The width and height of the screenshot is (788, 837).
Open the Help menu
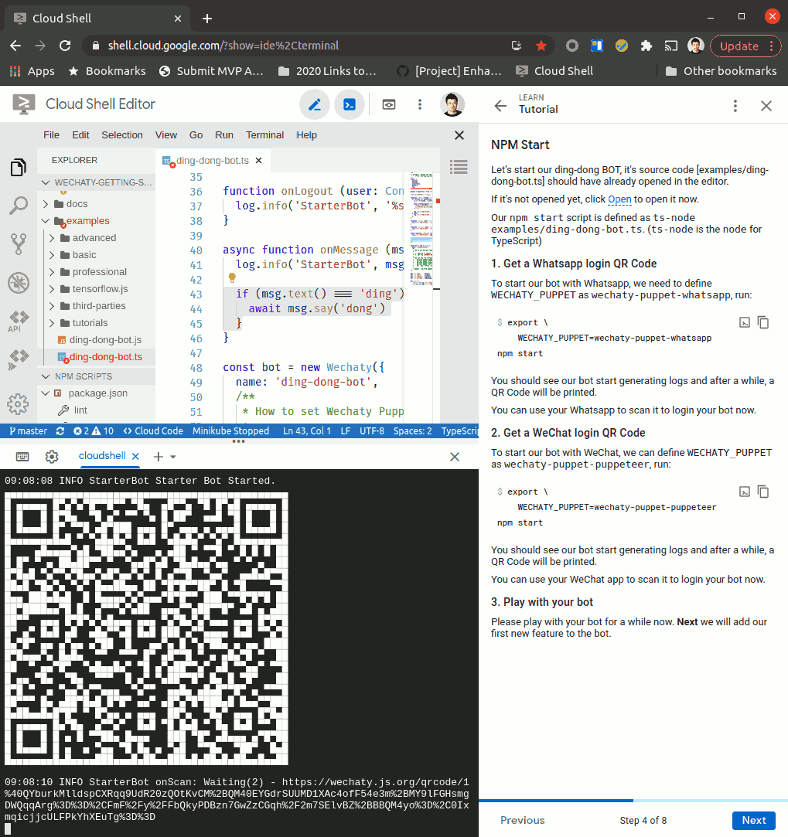307,135
